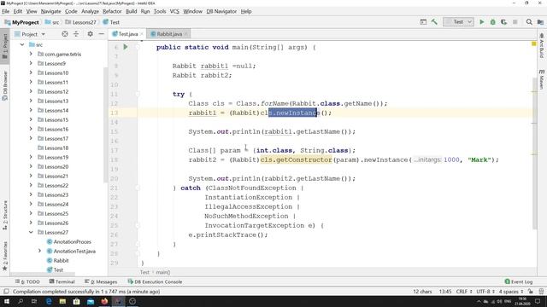This screenshot has width=547, height=307.
Task: Open project structure icon at toolbar right
Action: 540,22
